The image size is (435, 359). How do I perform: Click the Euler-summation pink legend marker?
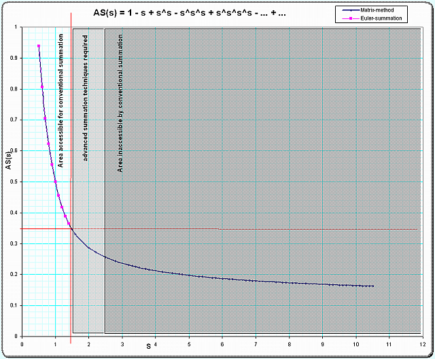[350, 18]
